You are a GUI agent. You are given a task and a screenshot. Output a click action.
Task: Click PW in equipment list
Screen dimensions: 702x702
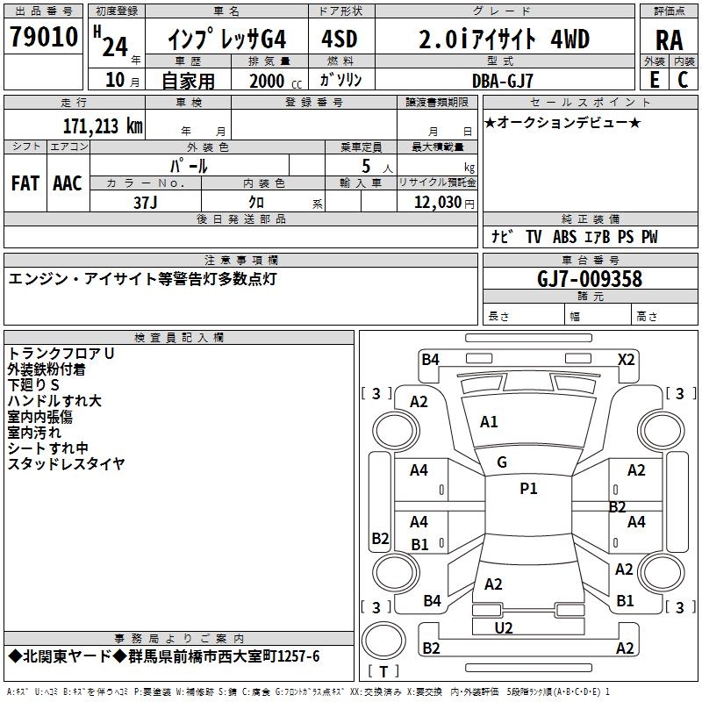(x=649, y=236)
